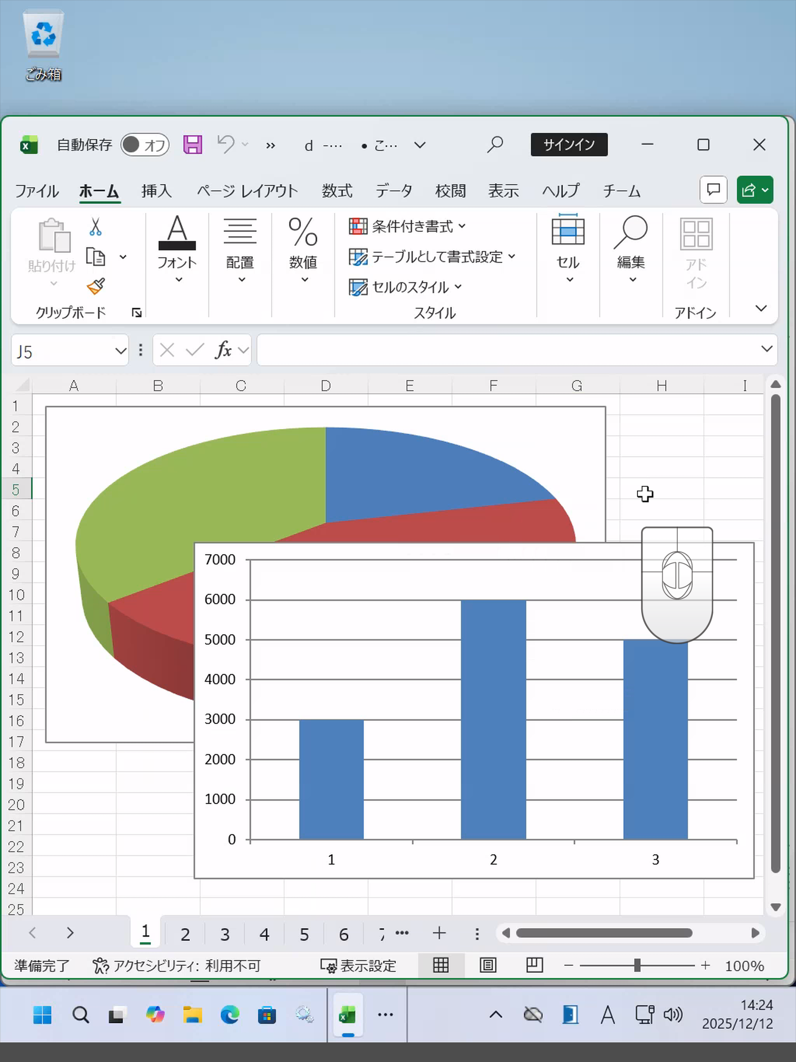Click the zoom slider handle

[637, 965]
